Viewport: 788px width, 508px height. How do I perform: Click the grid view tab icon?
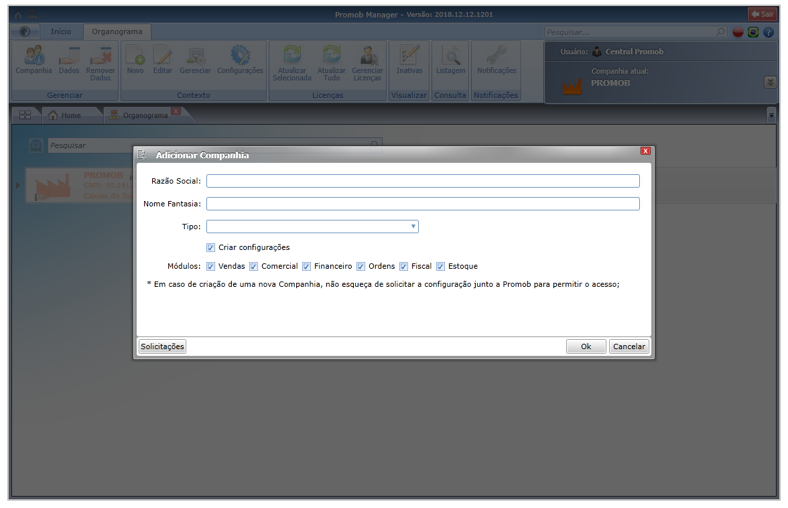click(x=25, y=115)
